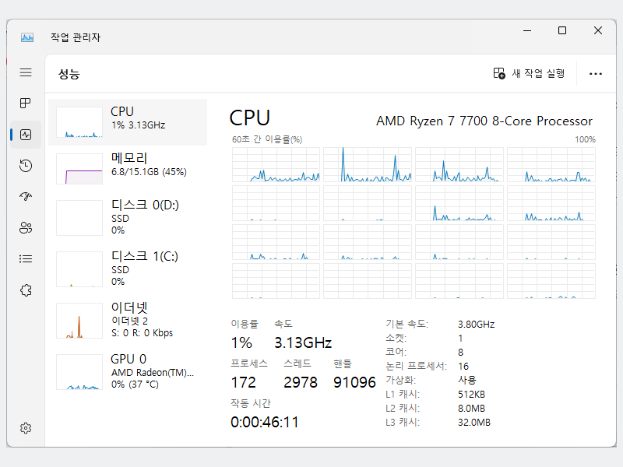Click the AMD Ryzen 7 7700 processor name
Image resolution: width=623 pixels, height=467 pixels.
484,121
